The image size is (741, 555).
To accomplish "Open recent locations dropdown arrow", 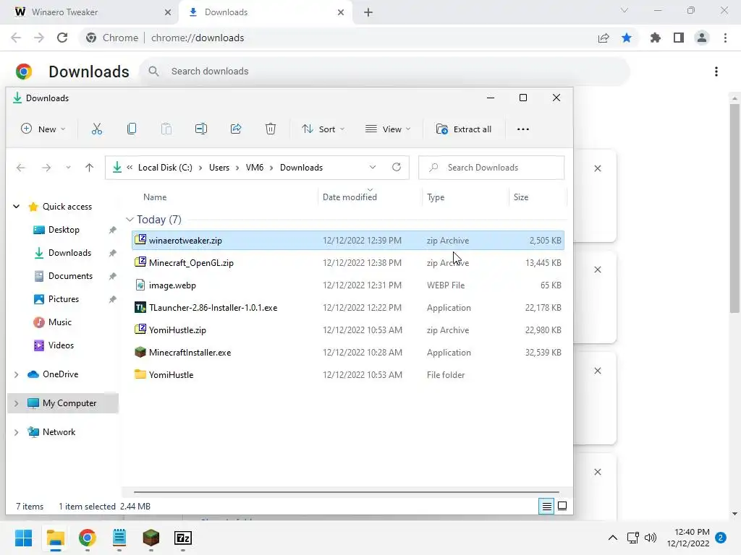I will pyautogui.click(x=68, y=168).
